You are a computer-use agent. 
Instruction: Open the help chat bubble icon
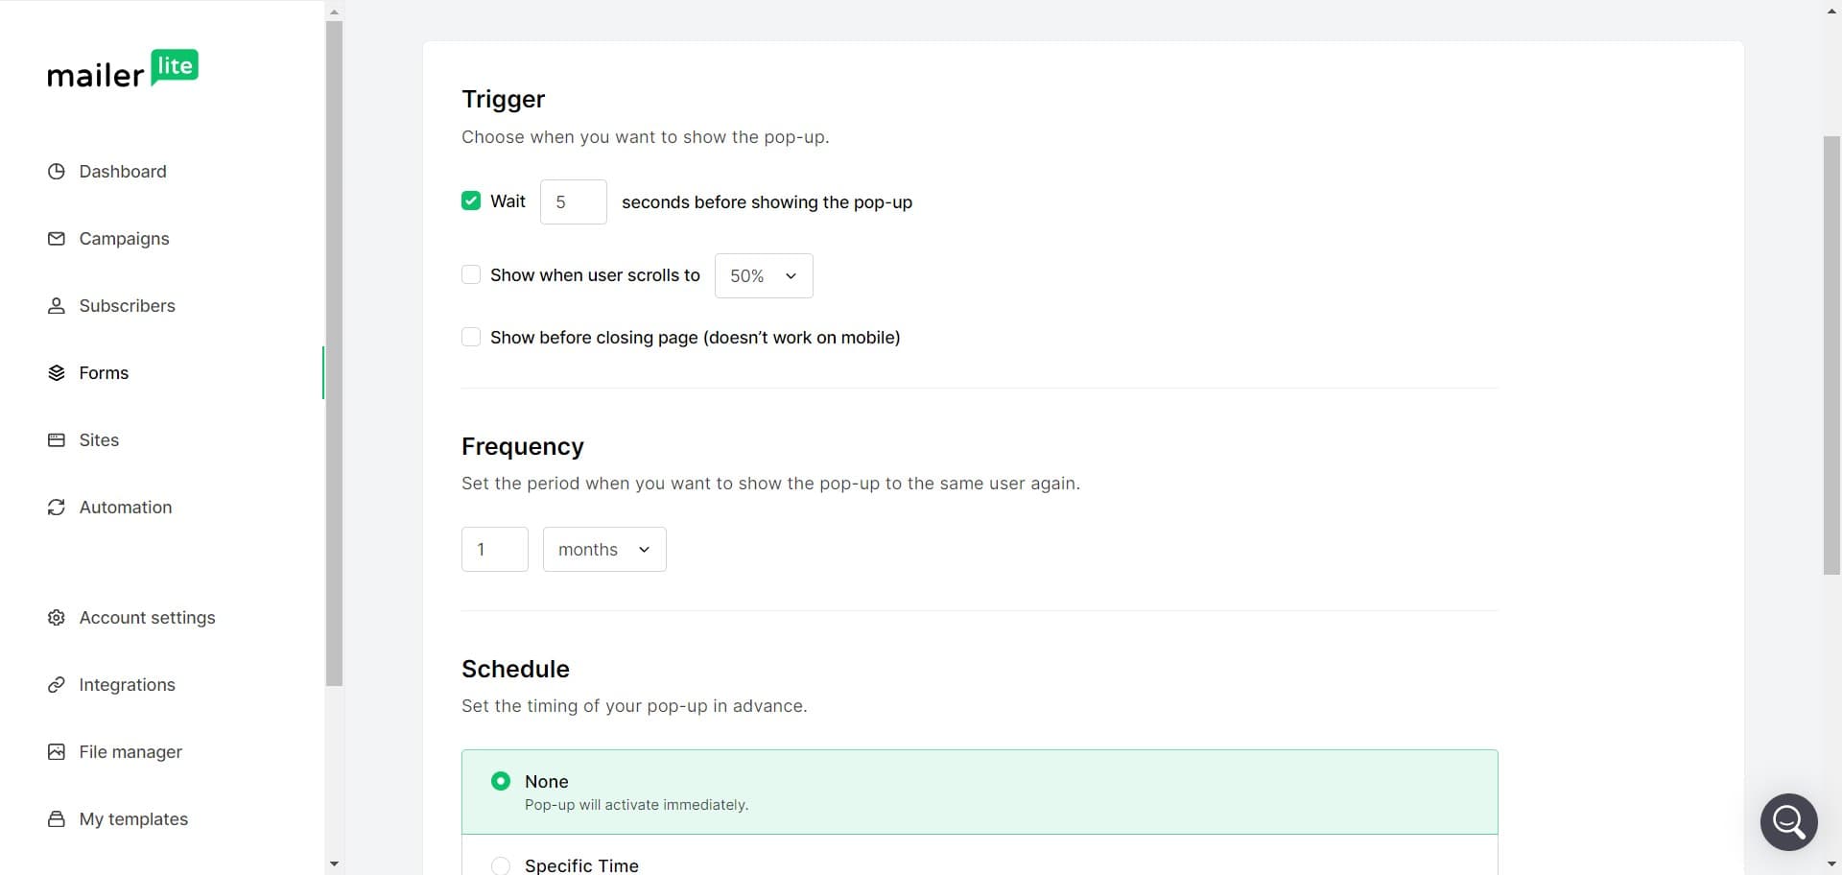pos(1788,822)
